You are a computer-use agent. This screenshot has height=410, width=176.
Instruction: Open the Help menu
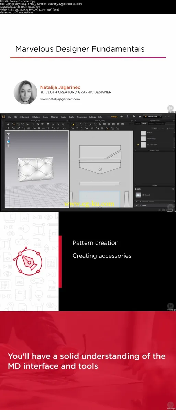point(100,117)
